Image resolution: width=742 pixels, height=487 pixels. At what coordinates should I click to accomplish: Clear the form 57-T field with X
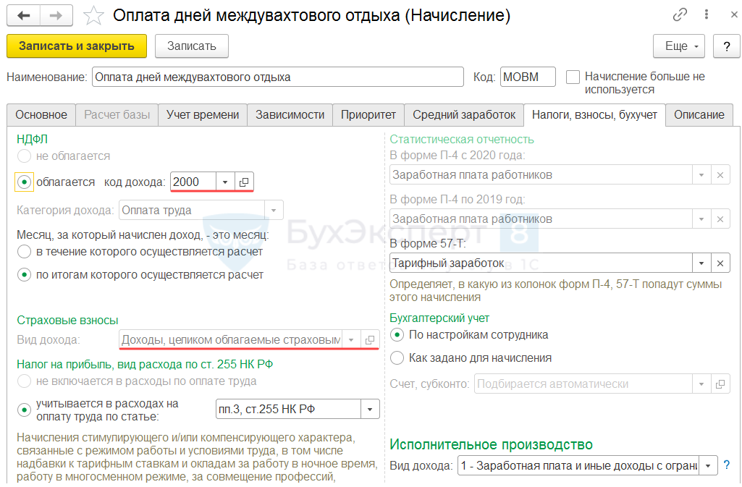(x=720, y=263)
